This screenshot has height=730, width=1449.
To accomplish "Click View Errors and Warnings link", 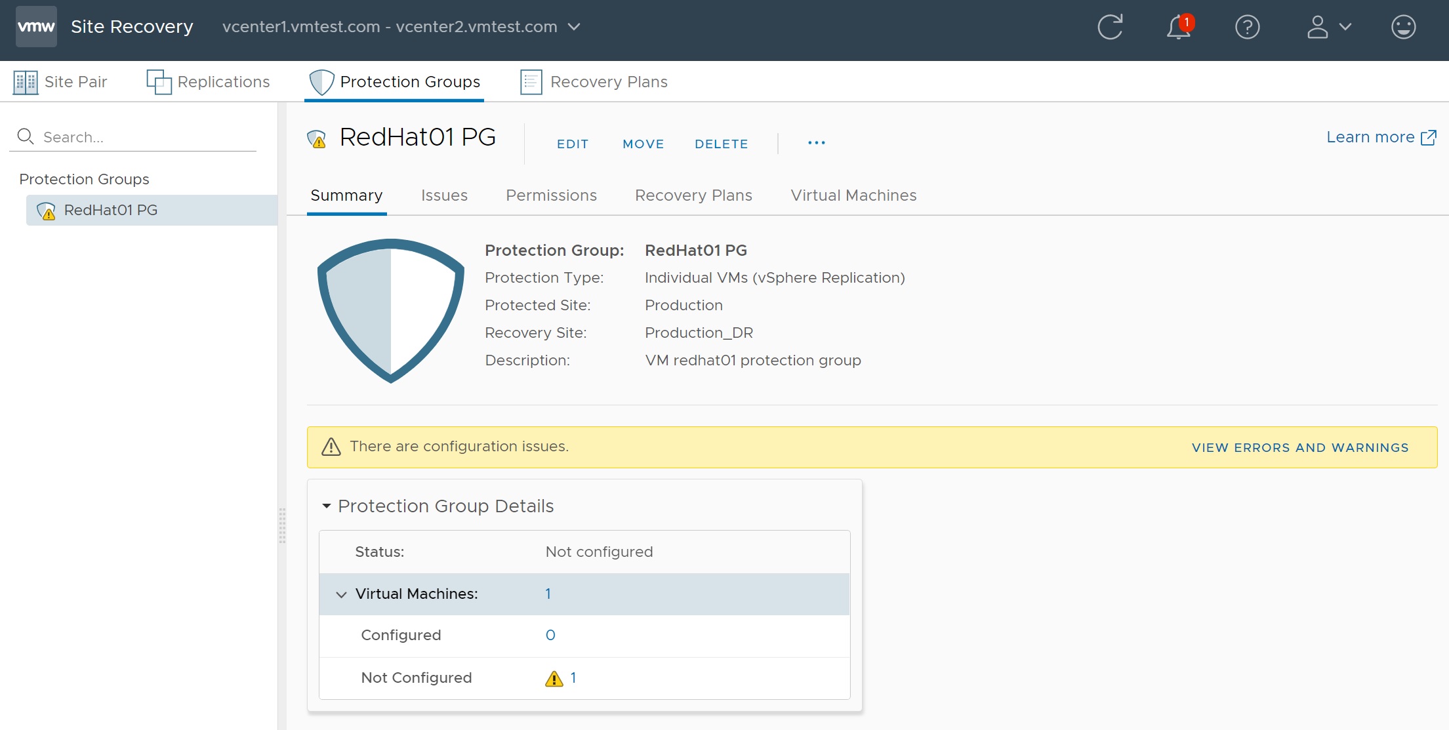I will point(1299,447).
